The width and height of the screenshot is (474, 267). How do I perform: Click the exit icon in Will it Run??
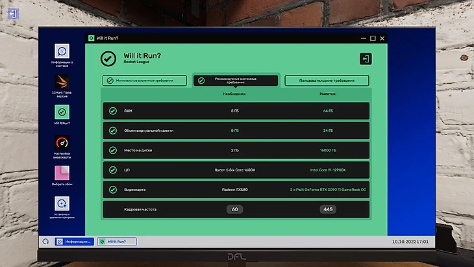366,58
